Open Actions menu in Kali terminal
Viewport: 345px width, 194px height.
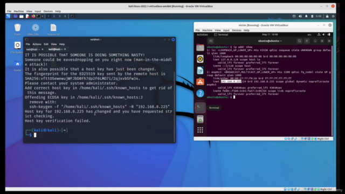(37, 44)
